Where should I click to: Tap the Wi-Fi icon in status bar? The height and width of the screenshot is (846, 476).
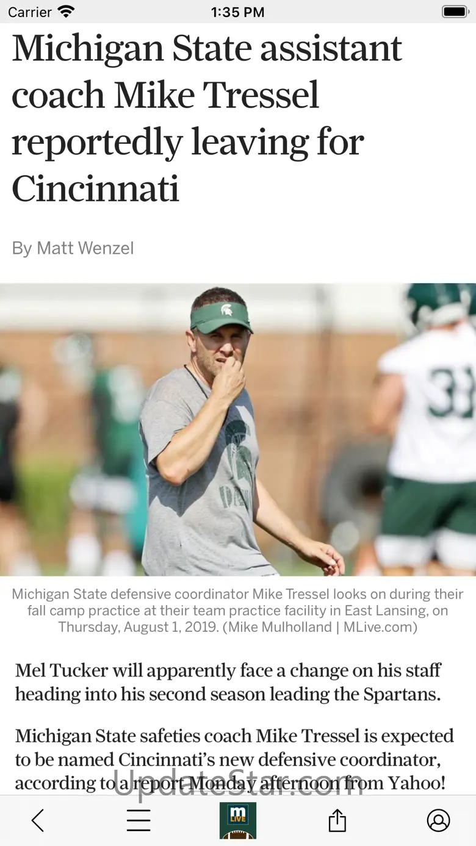point(65,12)
